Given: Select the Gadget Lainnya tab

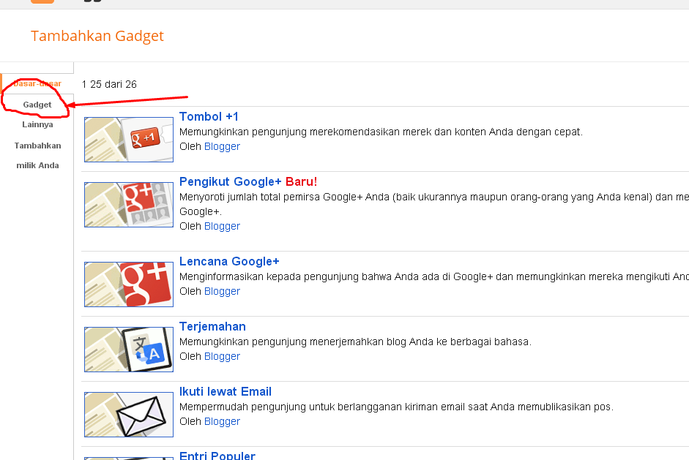Looking at the screenshot, I should click(37, 115).
